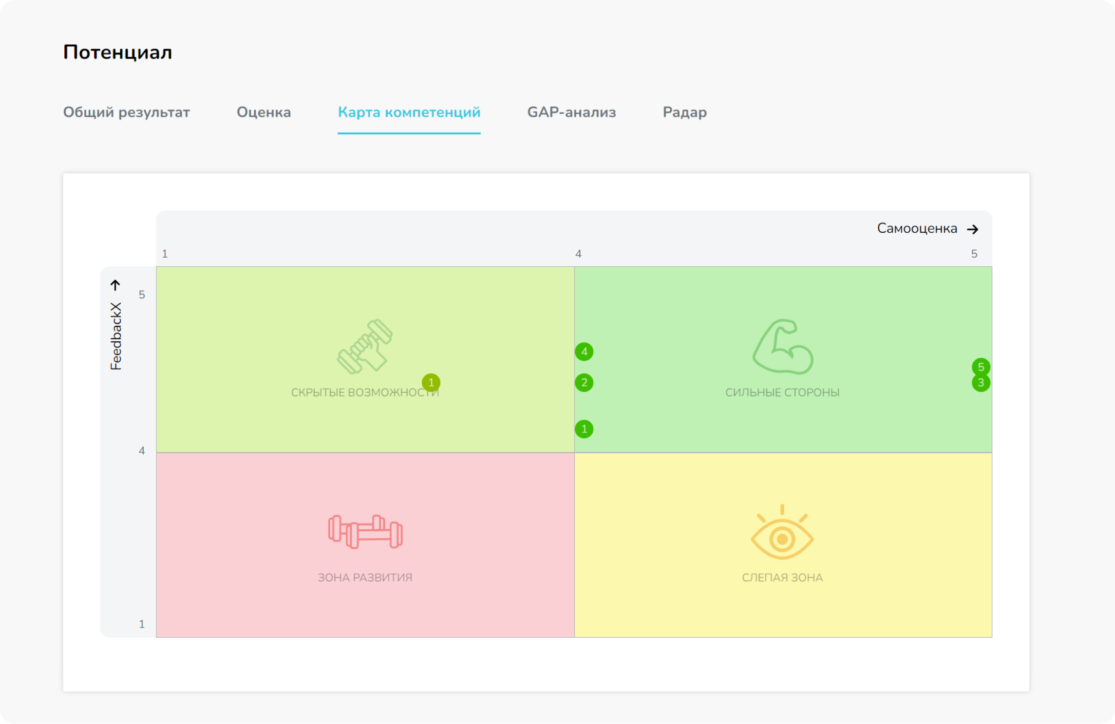Click the Потенциал heading
This screenshot has height=724, width=1115.
click(x=117, y=52)
